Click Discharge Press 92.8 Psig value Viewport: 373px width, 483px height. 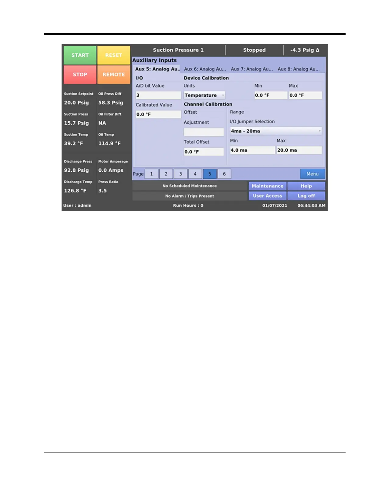pos(76,170)
